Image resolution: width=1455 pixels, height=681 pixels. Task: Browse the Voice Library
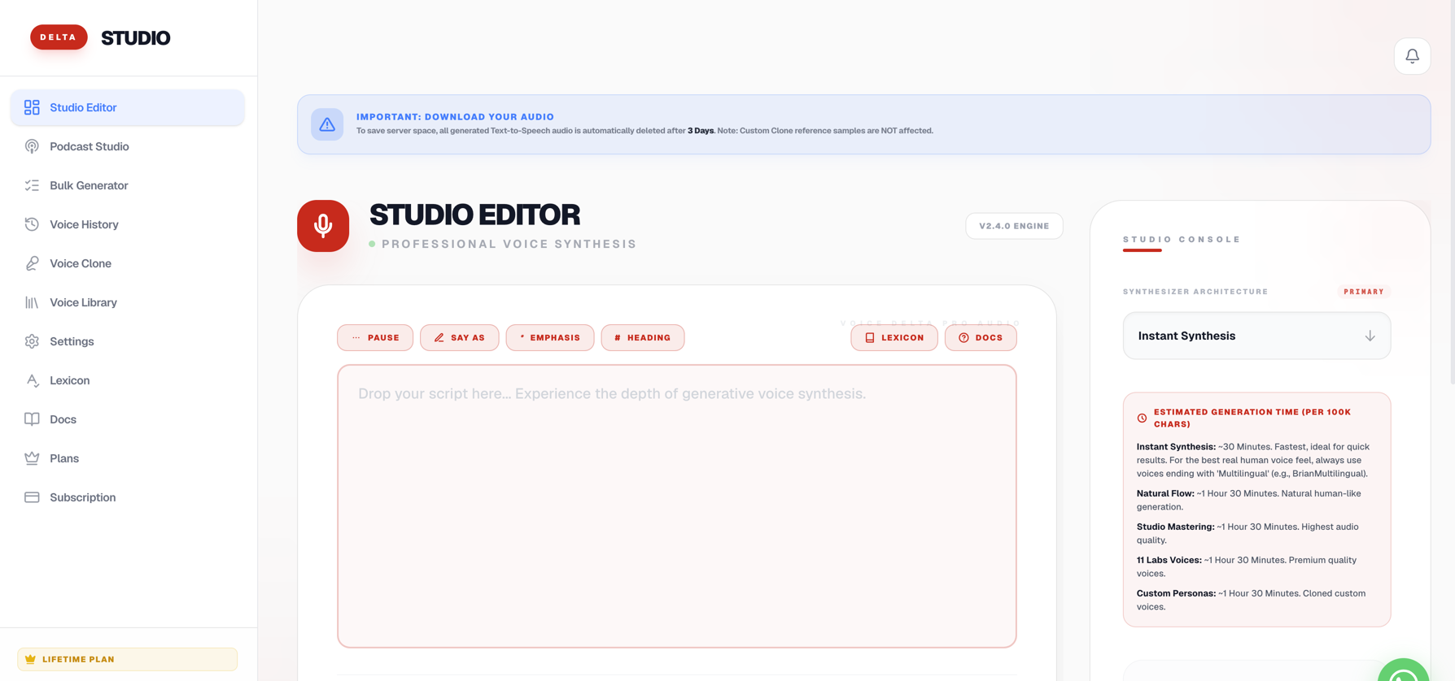[127, 302]
